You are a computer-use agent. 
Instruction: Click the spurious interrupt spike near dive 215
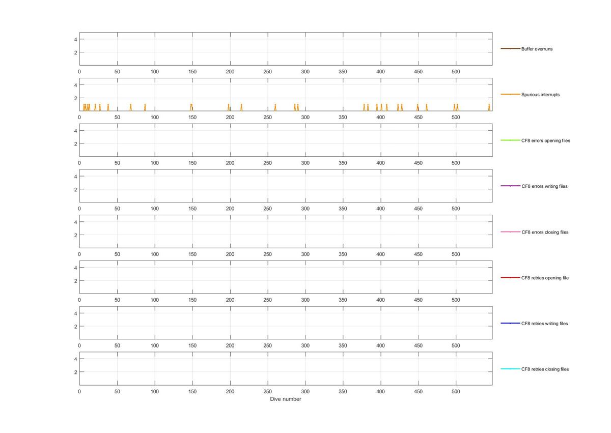click(241, 107)
